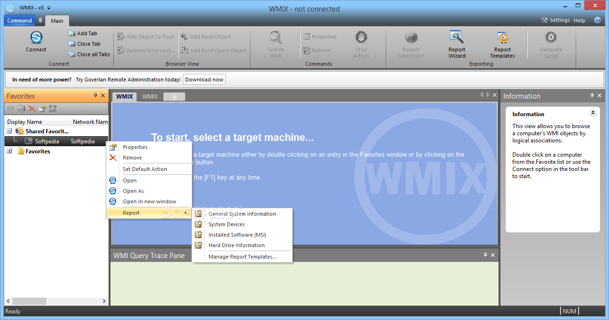Screen dimensions: 609x320
Task: Click Remove from root
Action: point(146,50)
